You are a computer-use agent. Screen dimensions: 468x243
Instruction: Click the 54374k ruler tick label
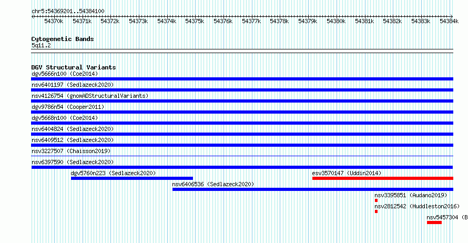167,21
